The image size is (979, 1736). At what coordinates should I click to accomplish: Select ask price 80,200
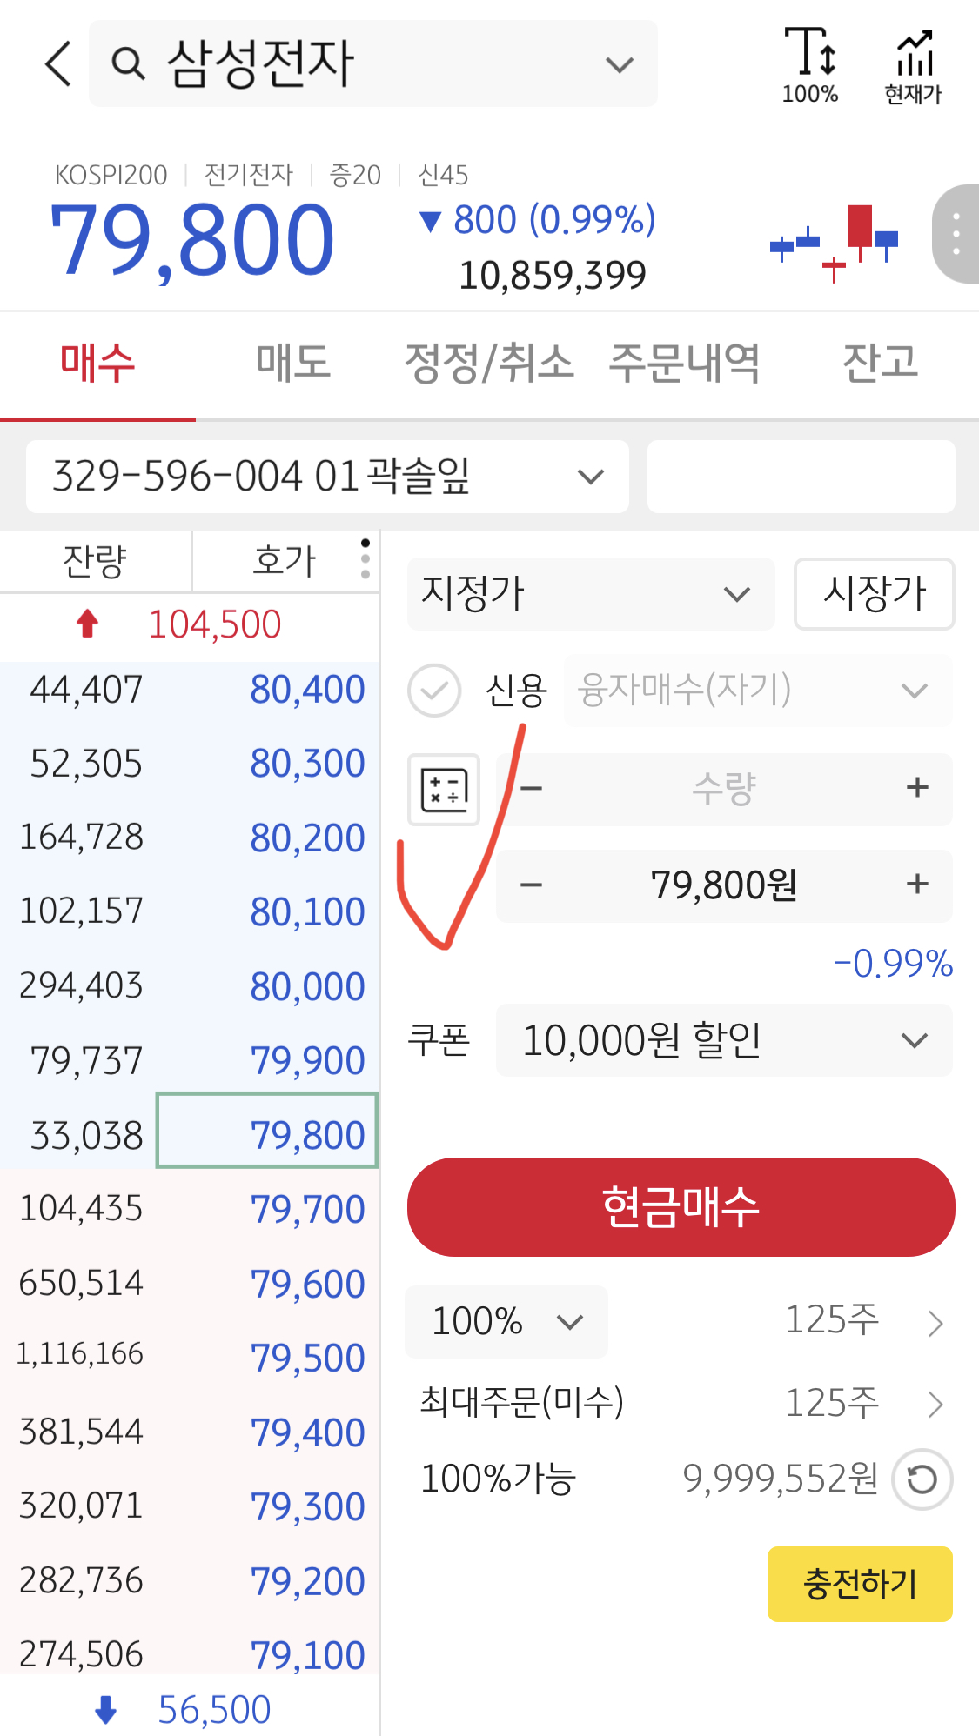(x=307, y=838)
